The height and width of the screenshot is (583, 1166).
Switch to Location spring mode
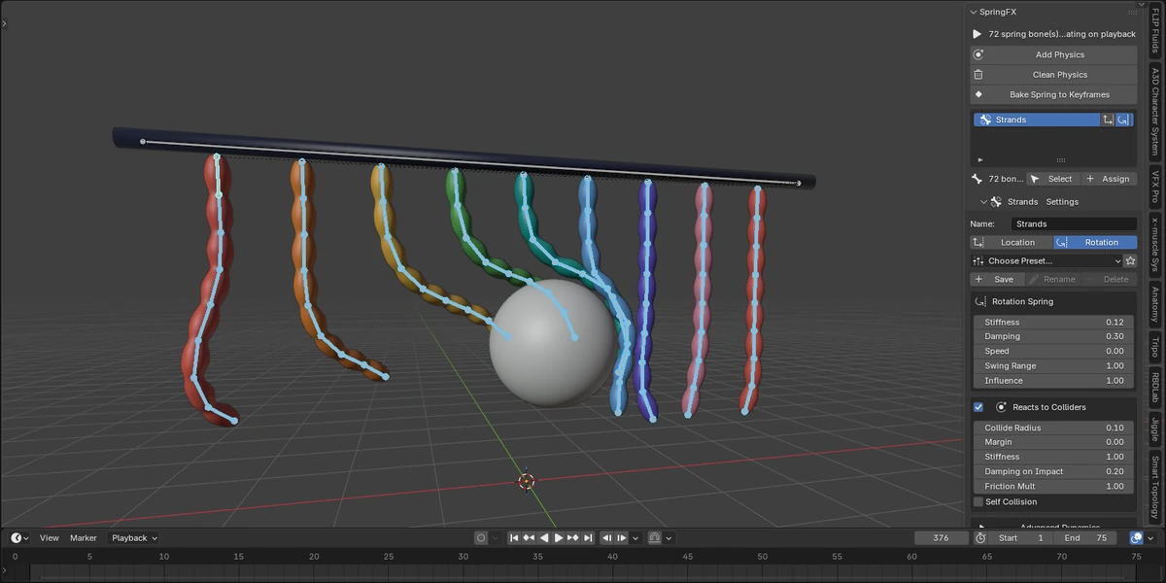click(1011, 242)
